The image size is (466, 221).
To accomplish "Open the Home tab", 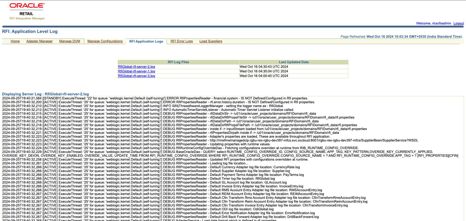I will 15,41.
